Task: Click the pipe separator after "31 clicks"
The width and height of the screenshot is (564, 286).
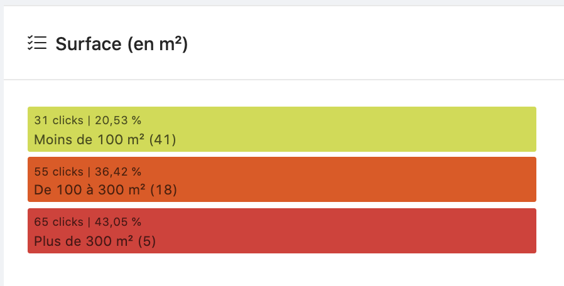Action: [89, 120]
